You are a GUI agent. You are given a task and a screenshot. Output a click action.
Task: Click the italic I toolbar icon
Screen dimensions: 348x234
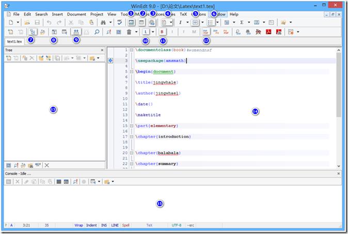[180, 22]
